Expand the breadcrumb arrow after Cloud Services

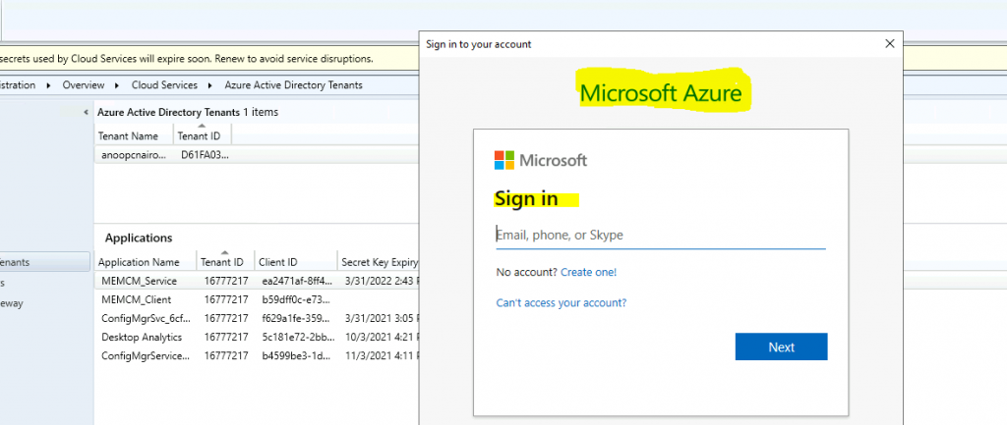[210, 85]
